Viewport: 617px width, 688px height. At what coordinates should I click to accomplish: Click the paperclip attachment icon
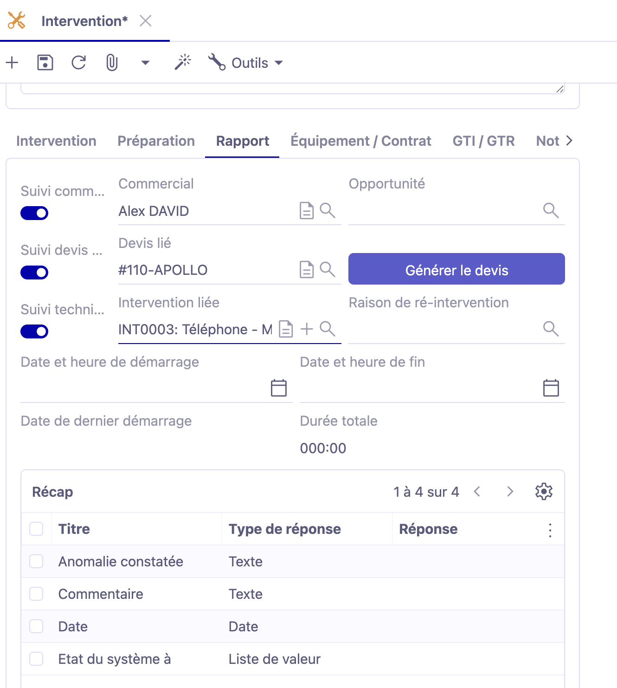click(x=112, y=63)
